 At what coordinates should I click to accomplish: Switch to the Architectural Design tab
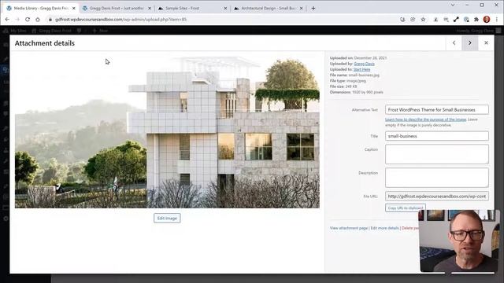coord(268,9)
